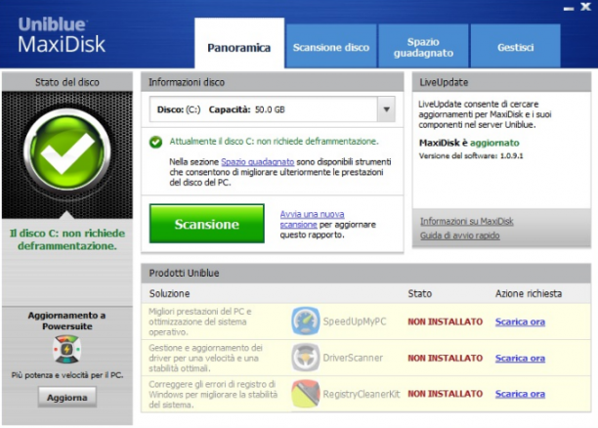The image size is (598, 428).
Task: Click Scarica ora for SpeedUpMyPC
Action: 520,321
